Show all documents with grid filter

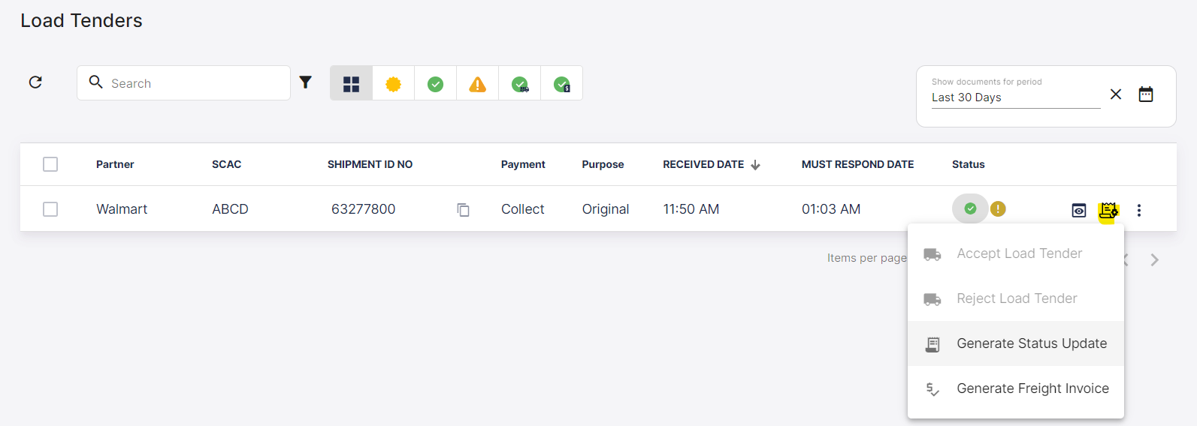351,83
